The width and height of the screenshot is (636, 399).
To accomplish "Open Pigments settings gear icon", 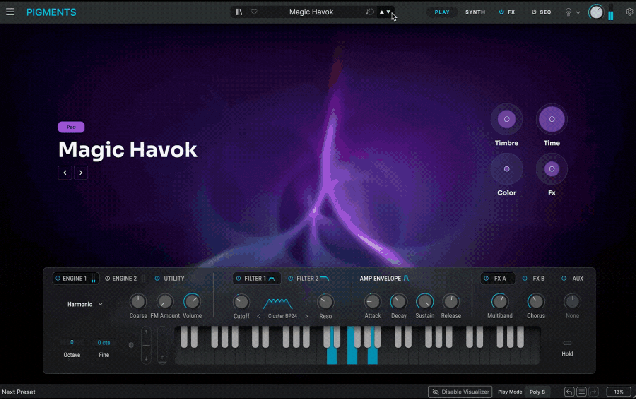I will coord(629,12).
